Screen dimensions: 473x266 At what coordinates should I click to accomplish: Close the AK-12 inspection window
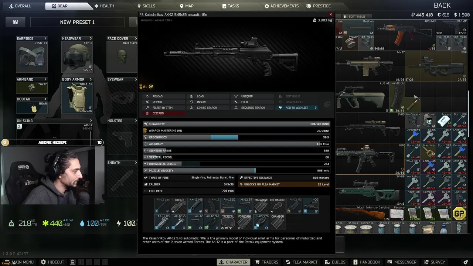[331, 14]
